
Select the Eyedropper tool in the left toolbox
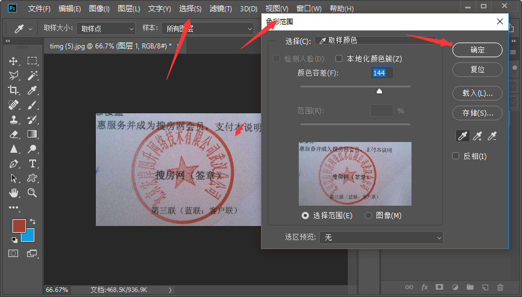32,90
